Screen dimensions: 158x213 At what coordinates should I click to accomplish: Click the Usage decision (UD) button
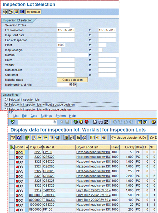(x=128, y=137)
